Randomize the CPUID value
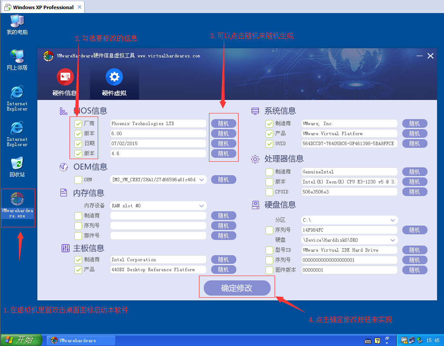This screenshot has width=444, height=346. [x=414, y=192]
